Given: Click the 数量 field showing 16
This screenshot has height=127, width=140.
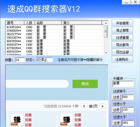Looking at the screenshot, I should (x=20, y=60).
